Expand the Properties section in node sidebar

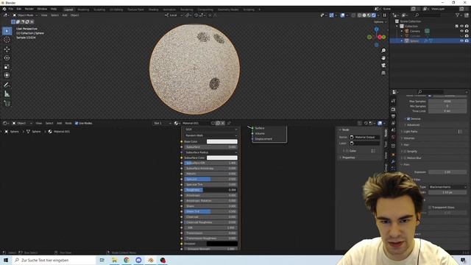tap(348, 158)
